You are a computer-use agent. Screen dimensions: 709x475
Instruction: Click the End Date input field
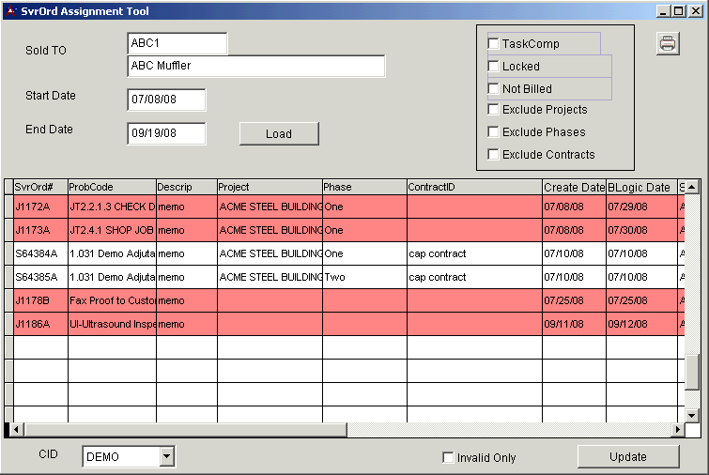166,133
